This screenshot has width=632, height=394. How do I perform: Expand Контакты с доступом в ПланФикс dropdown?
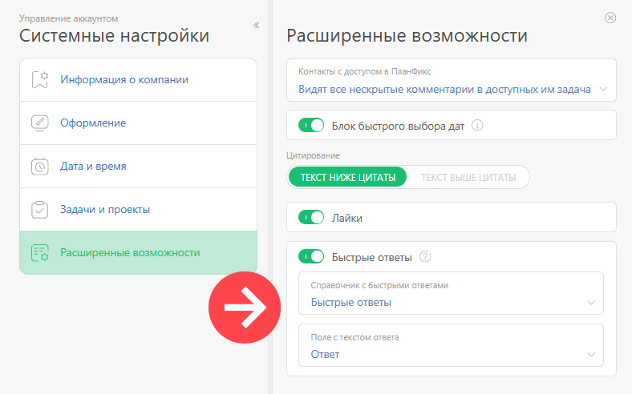click(452, 81)
